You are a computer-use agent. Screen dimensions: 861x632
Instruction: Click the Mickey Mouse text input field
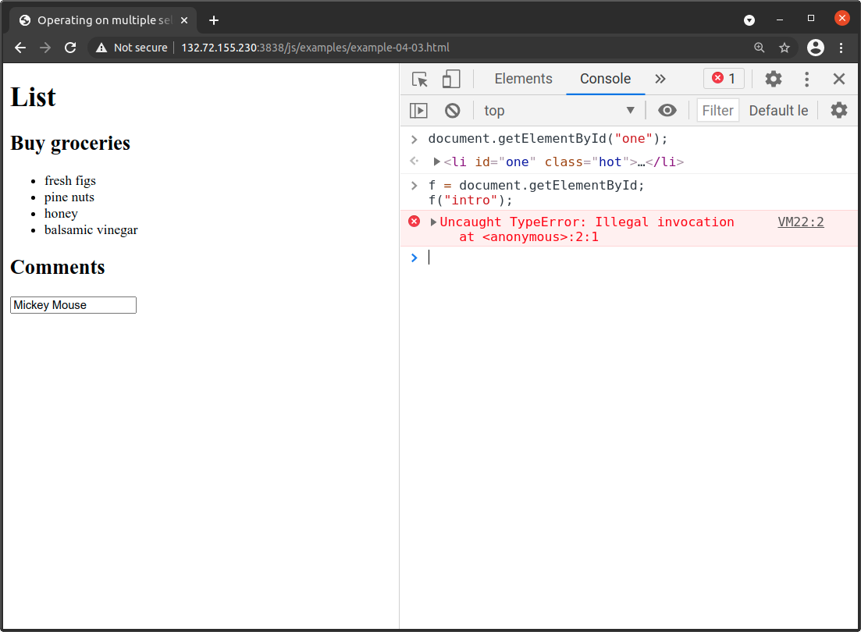(73, 305)
